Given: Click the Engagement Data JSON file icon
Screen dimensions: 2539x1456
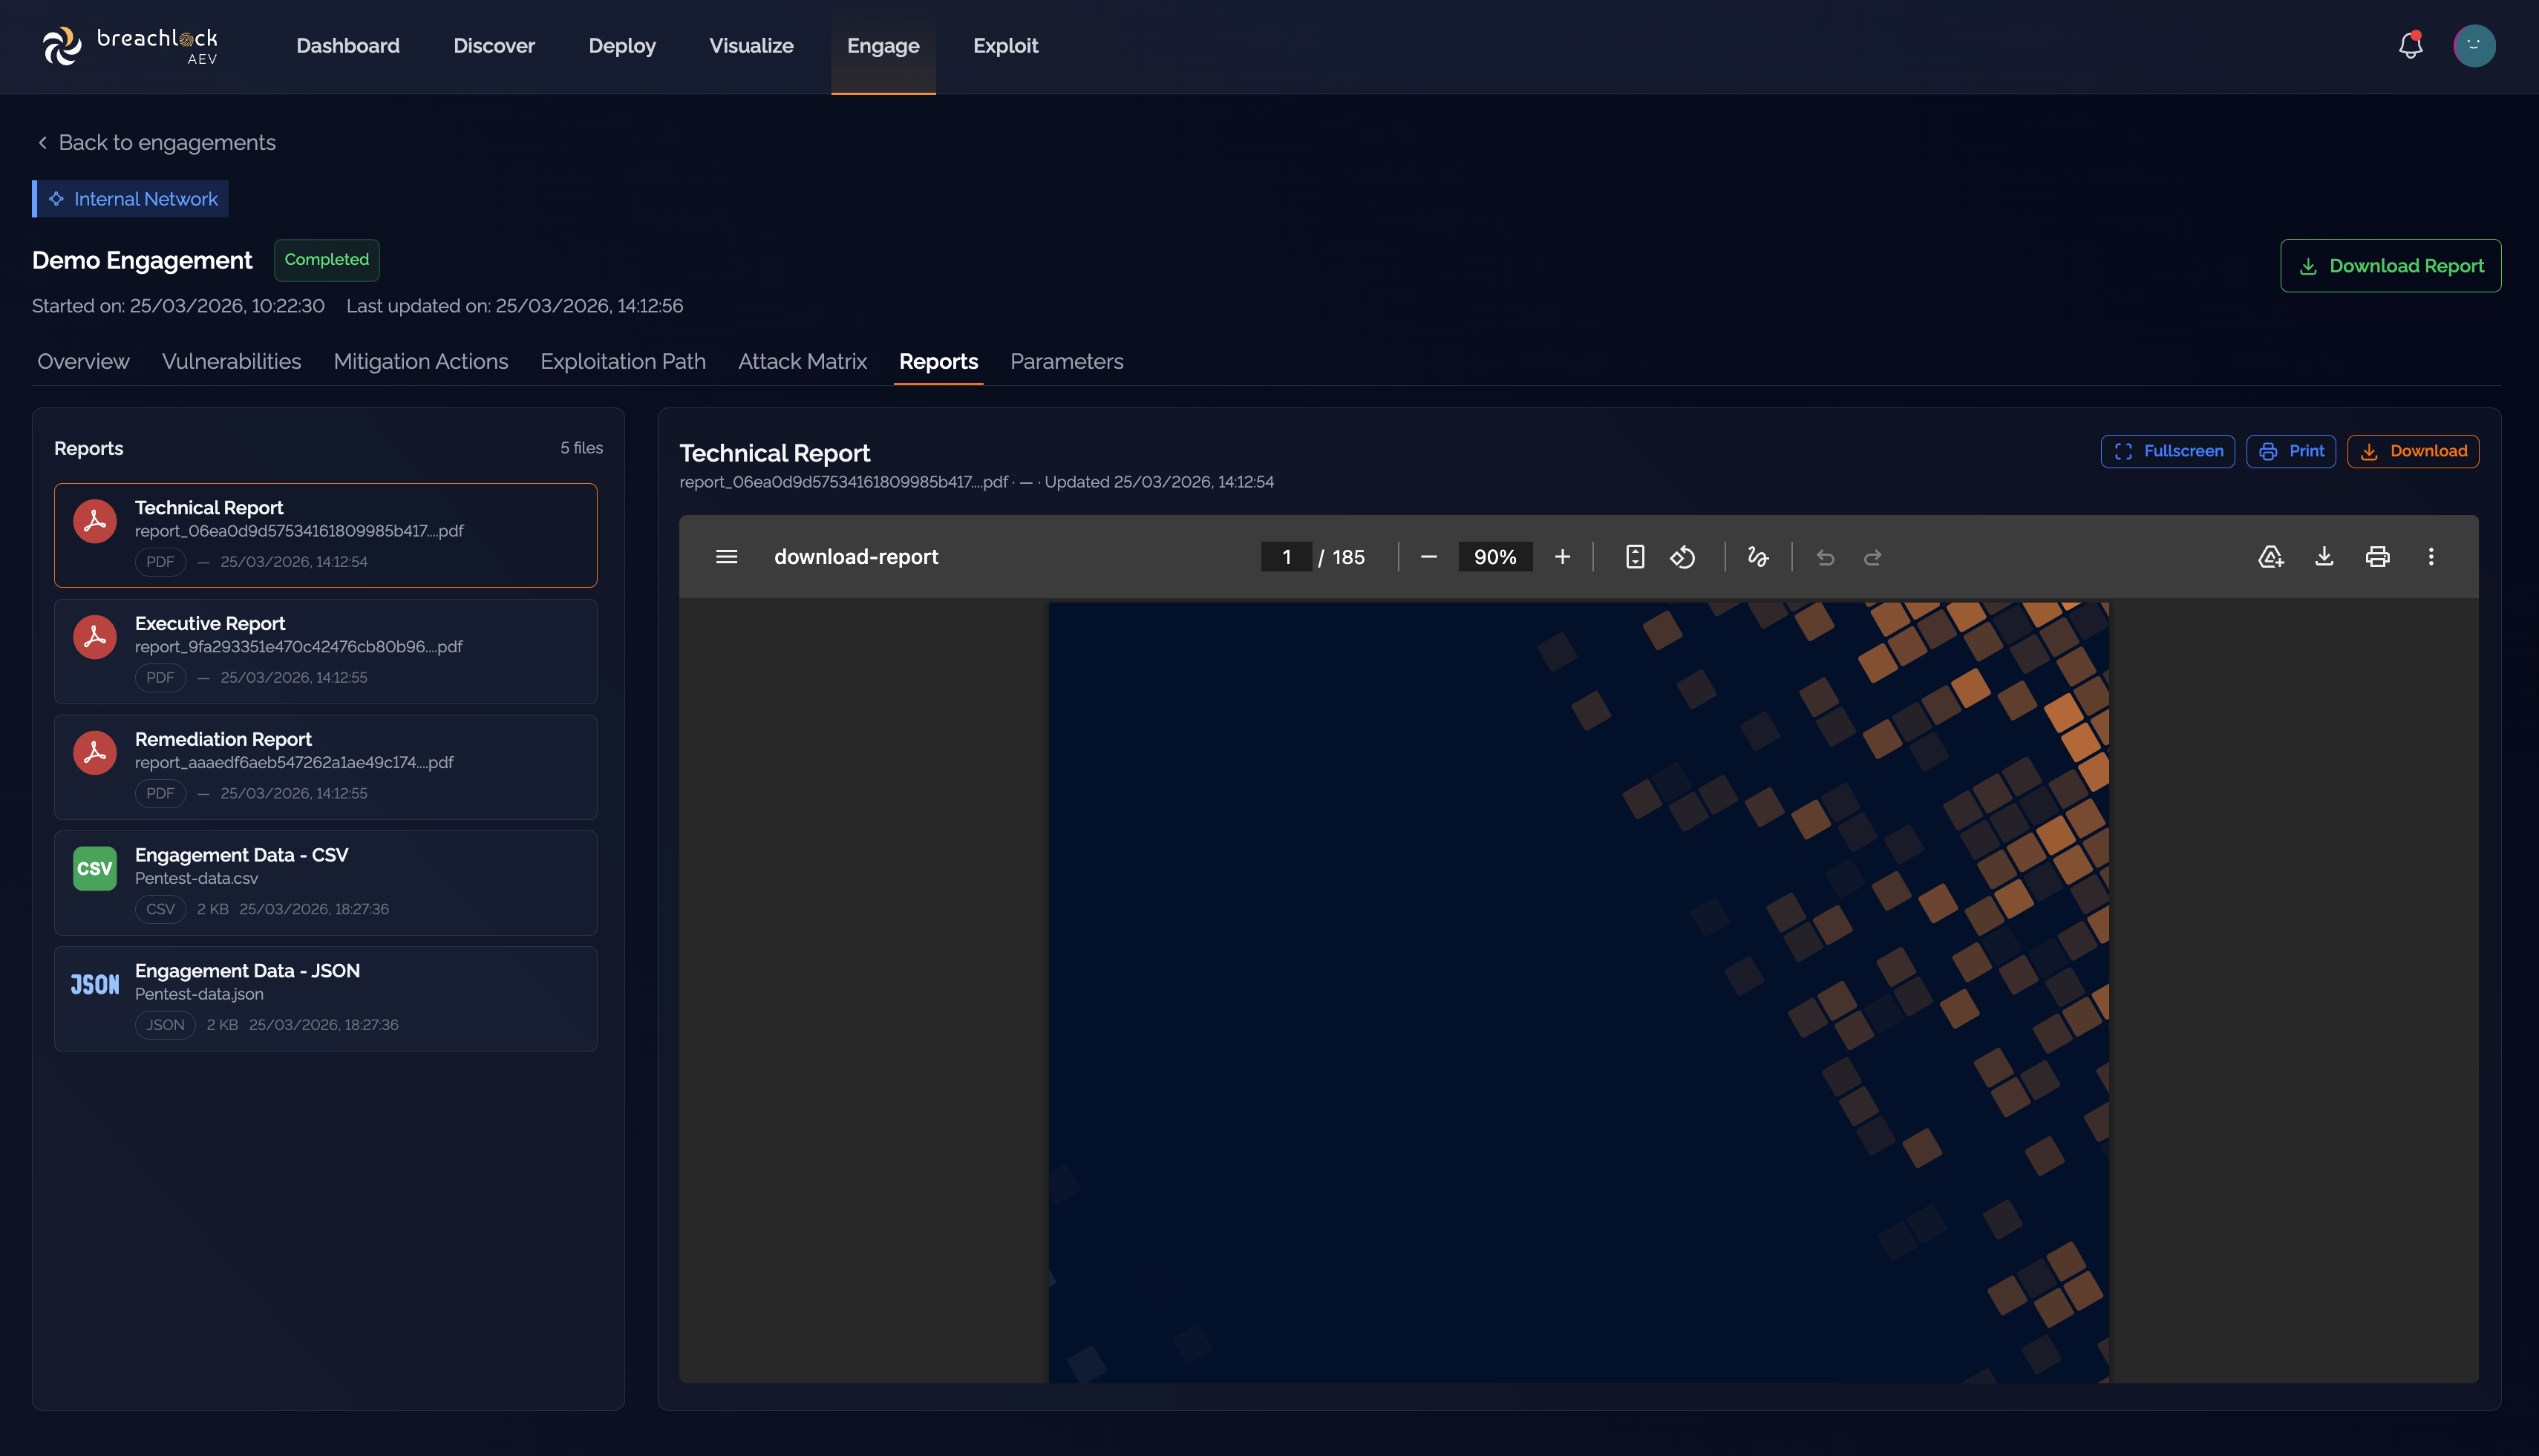Looking at the screenshot, I should (95, 985).
